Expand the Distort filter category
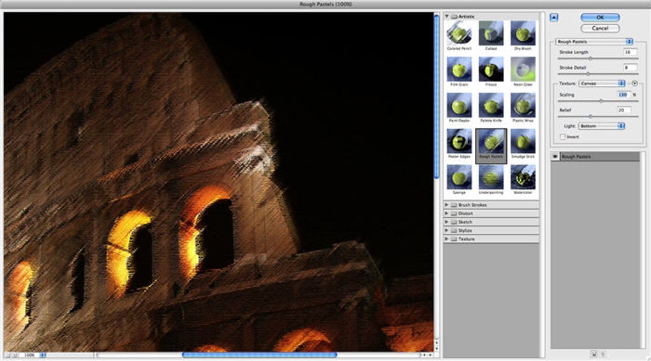651x361 pixels. 447,213
